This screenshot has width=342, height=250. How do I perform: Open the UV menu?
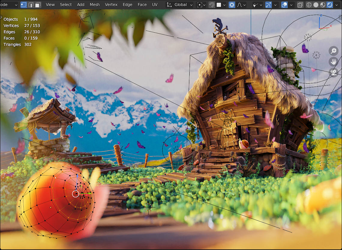(155, 5)
